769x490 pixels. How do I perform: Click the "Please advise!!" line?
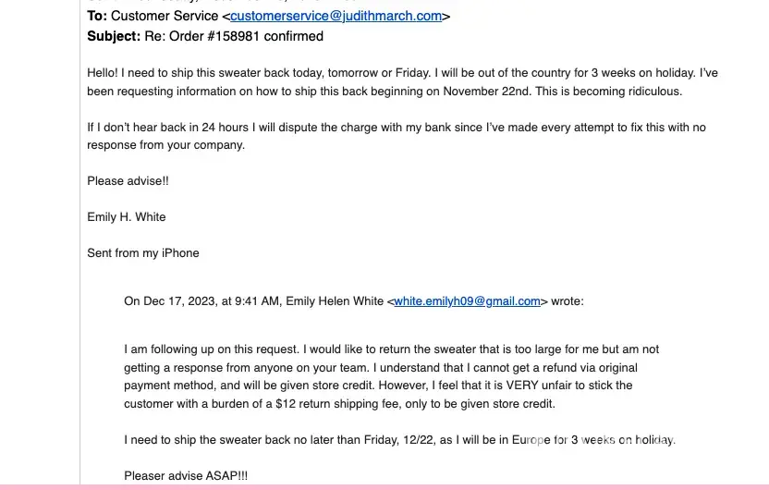tap(128, 180)
